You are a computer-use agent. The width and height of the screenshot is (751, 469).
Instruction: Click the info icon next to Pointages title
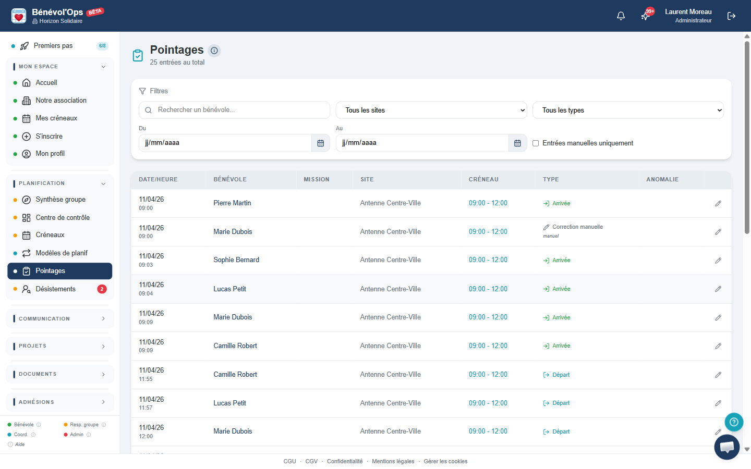point(214,51)
